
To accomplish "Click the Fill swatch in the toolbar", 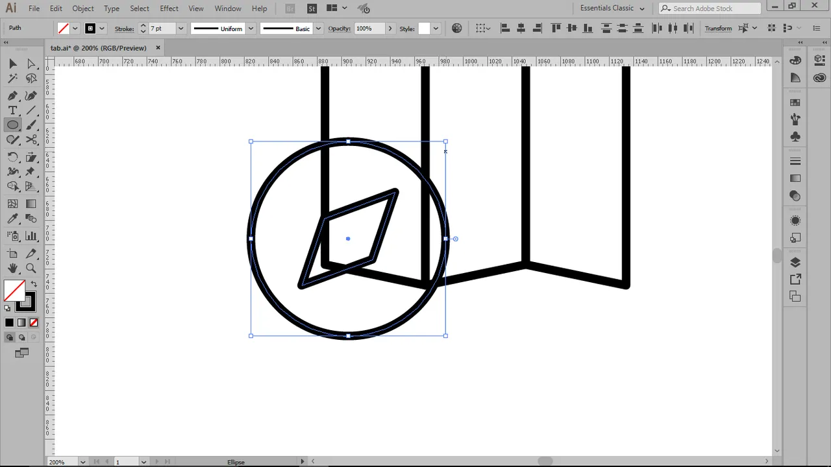I will (x=14, y=291).
